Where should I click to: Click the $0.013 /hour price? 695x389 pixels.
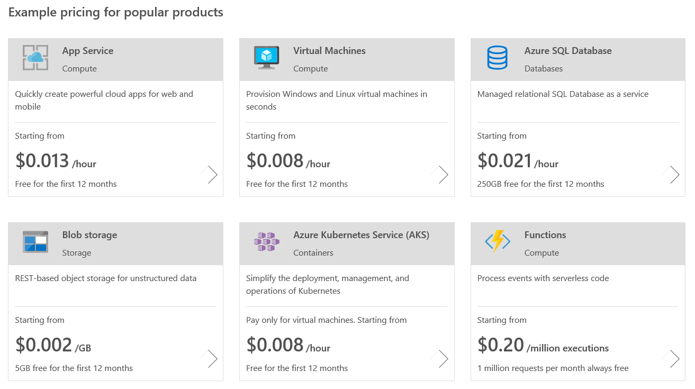56,161
